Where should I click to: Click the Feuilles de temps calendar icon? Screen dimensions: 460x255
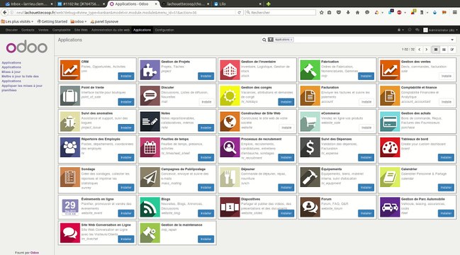point(150,147)
